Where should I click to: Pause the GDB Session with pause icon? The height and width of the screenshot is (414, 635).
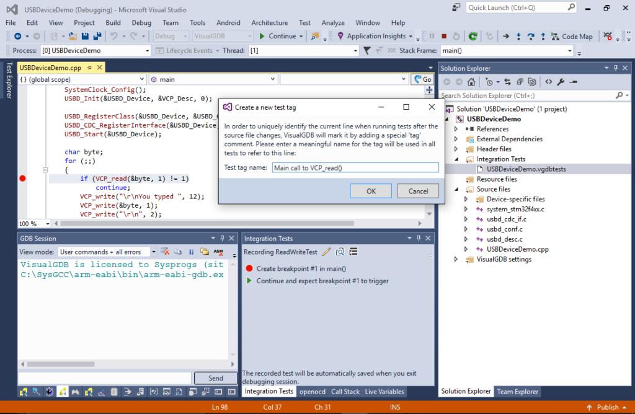tap(192, 251)
